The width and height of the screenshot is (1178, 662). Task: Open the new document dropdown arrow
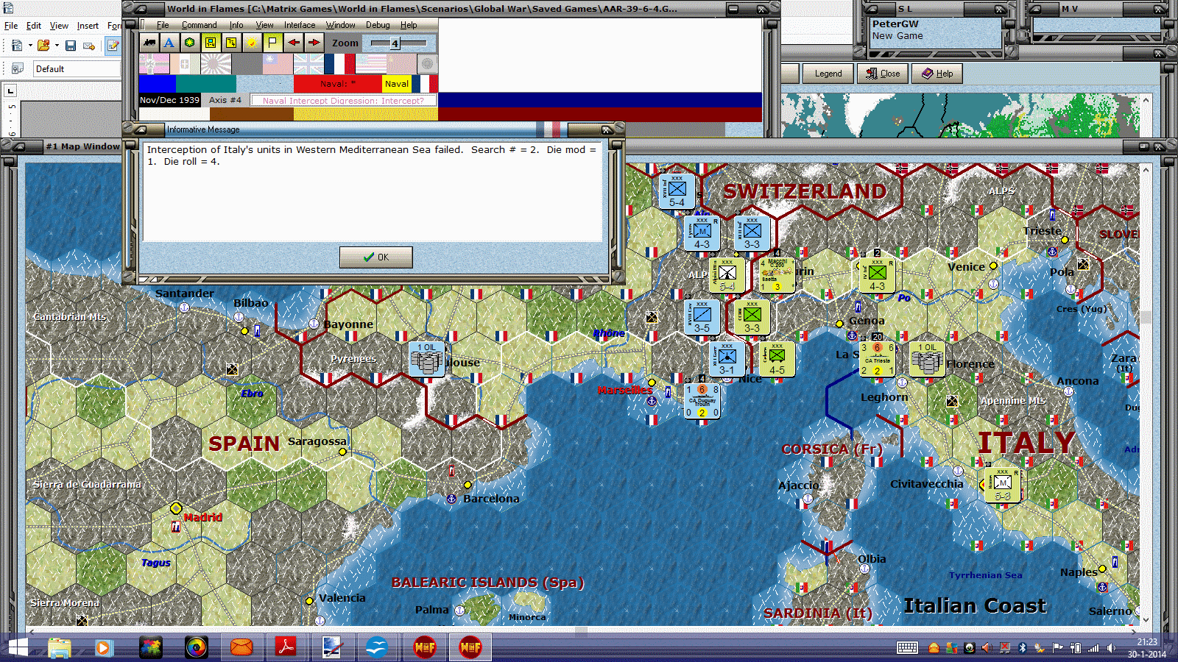[30, 46]
